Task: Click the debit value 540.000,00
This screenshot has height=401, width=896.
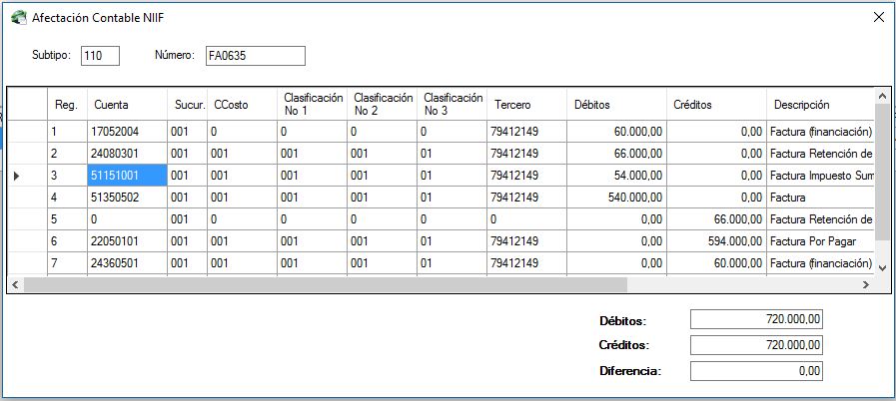Action: (x=616, y=198)
